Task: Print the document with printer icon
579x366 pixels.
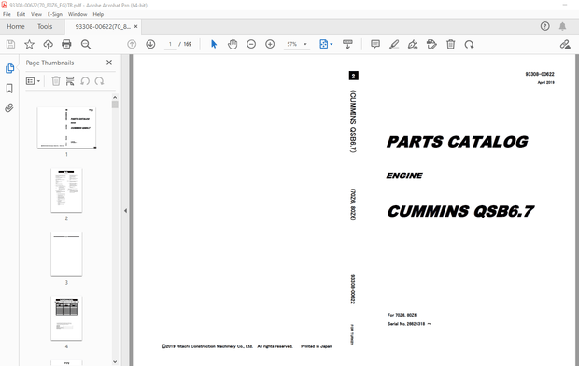Action: 66,44
